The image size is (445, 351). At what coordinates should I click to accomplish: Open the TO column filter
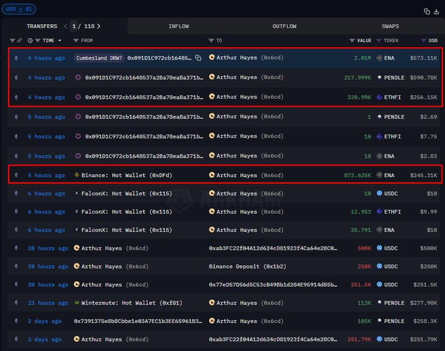pos(211,41)
